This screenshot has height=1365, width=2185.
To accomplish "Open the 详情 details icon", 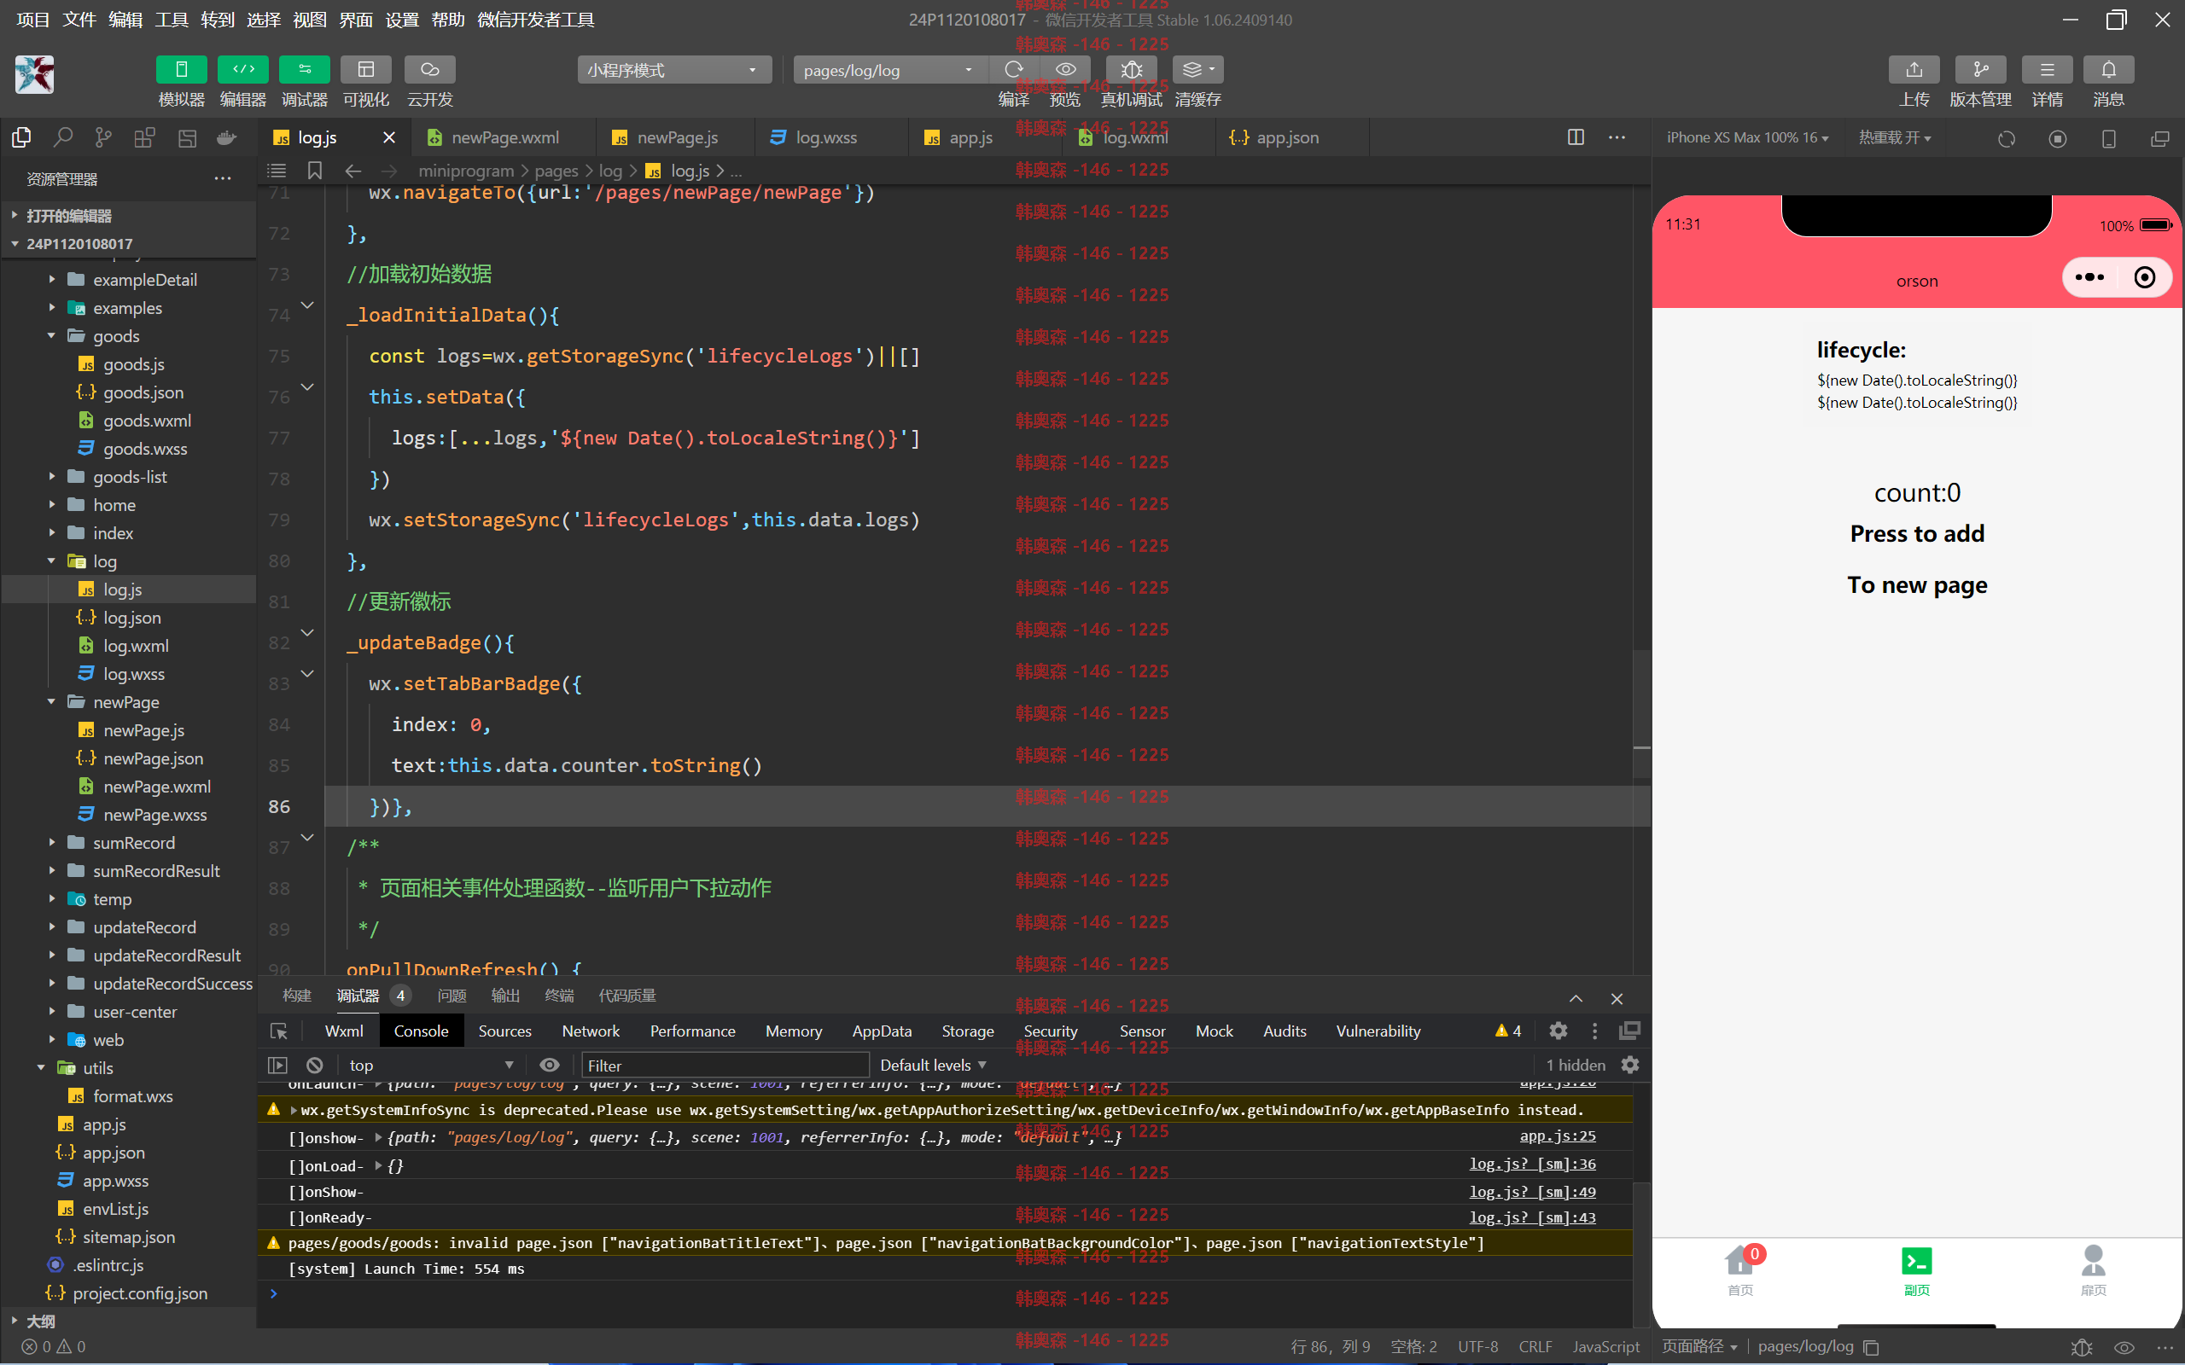I will 2047,69.
